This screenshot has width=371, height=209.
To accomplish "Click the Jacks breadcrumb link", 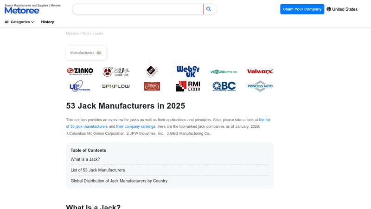I will point(99,33).
